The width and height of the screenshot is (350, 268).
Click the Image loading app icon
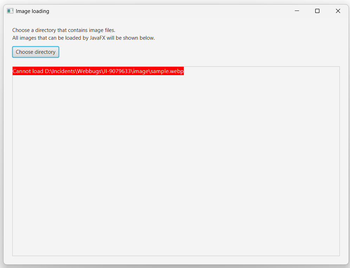[x=10, y=11]
